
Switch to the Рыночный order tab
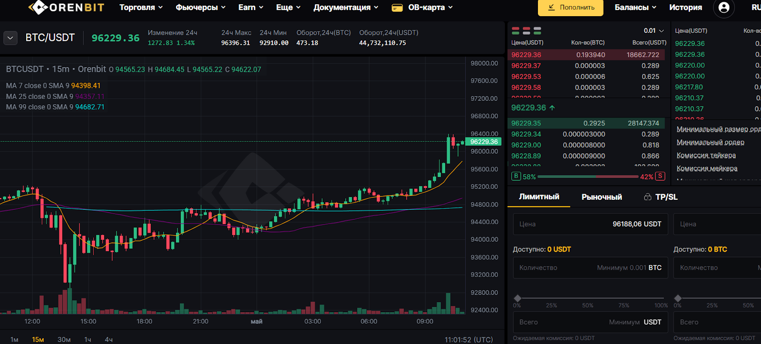click(602, 197)
